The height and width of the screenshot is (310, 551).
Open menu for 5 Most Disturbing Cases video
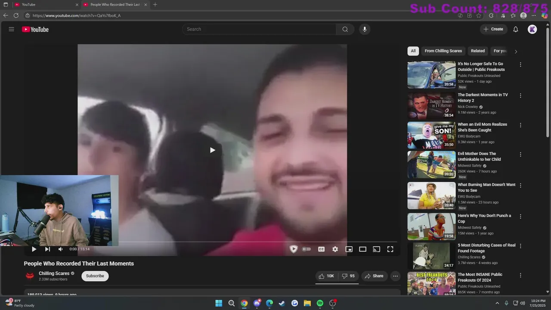(x=520, y=246)
